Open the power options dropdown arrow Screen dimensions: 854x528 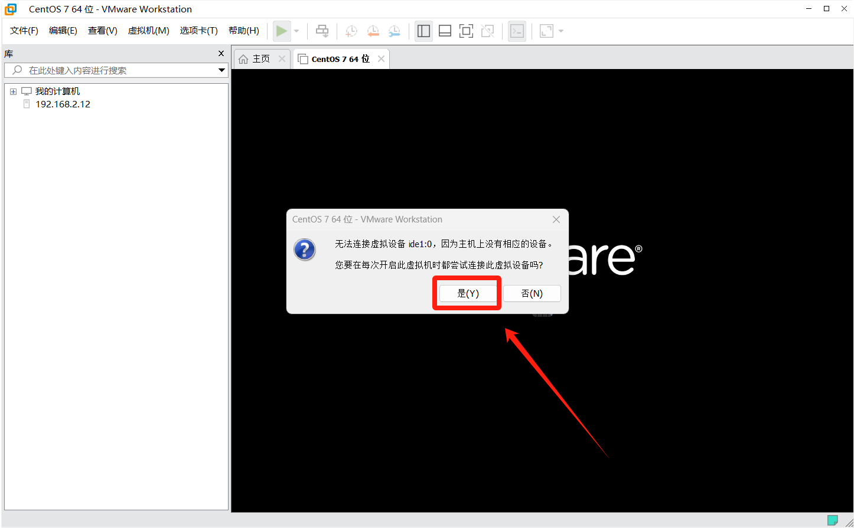pos(296,31)
